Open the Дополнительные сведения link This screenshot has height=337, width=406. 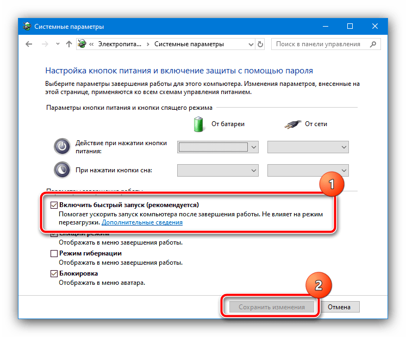(x=142, y=222)
